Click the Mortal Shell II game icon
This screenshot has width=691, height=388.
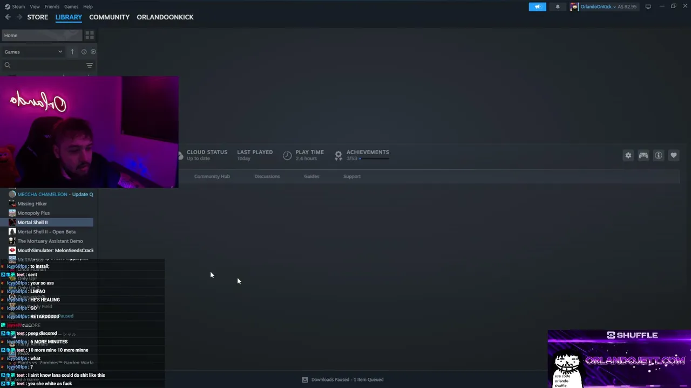(x=12, y=222)
